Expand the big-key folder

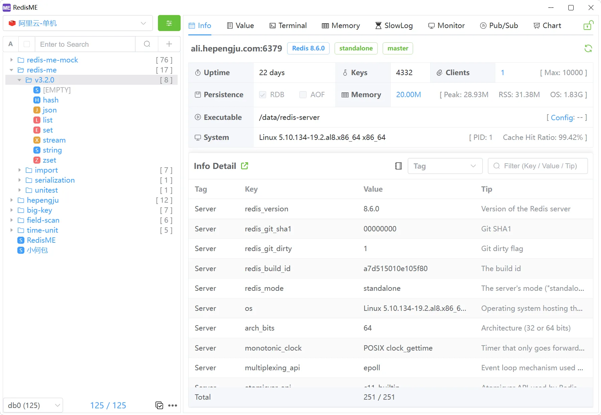tap(12, 210)
